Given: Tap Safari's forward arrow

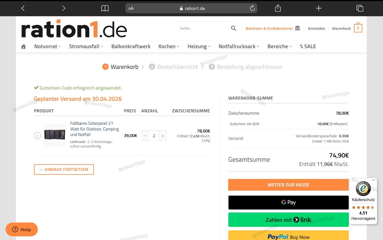Looking at the screenshot, I should point(64,8).
